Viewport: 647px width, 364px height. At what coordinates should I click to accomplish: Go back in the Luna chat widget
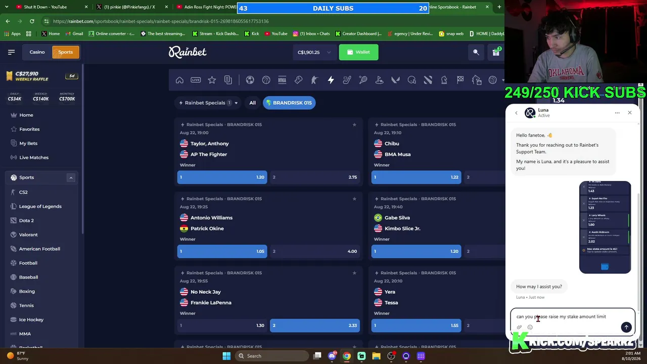coord(516,113)
